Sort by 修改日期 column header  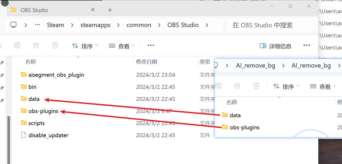[147, 62]
